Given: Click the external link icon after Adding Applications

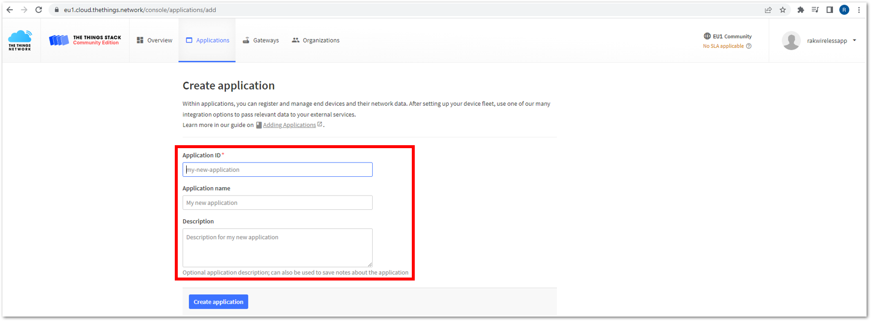Looking at the screenshot, I should point(319,124).
